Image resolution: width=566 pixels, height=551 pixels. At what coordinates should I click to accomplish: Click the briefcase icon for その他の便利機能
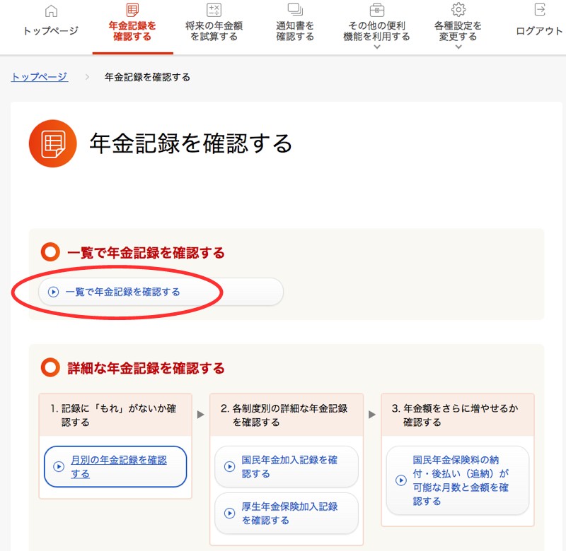(x=376, y=10)
